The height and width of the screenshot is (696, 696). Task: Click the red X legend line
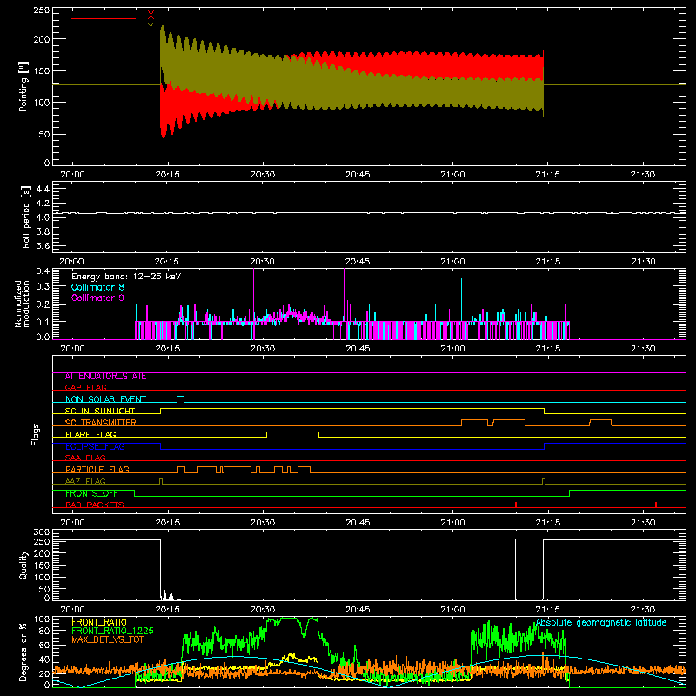point(104,18)
